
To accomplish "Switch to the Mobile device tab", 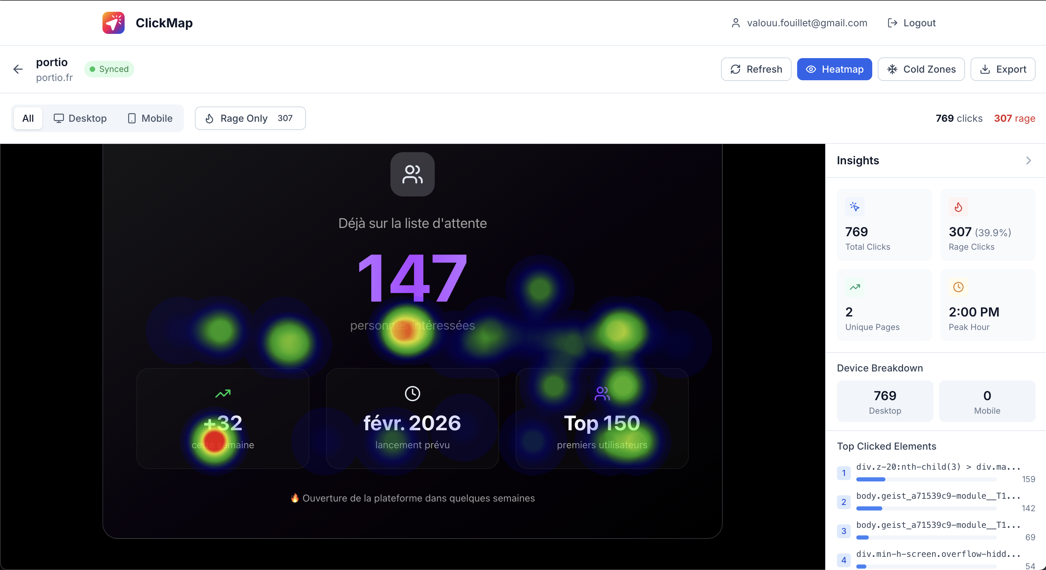I will 150,119.
